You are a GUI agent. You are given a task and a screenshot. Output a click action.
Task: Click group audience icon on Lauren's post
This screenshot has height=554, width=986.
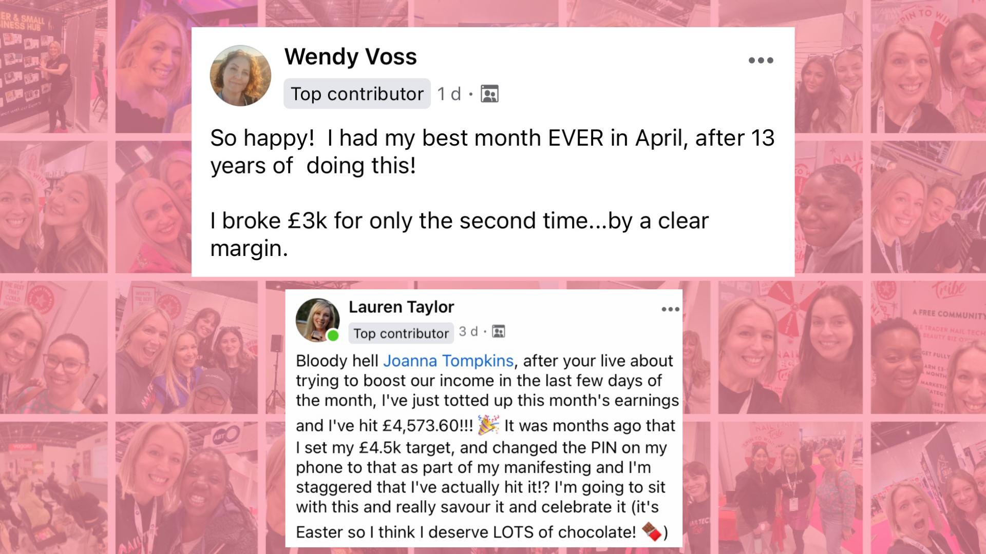(x=498, y=331)
